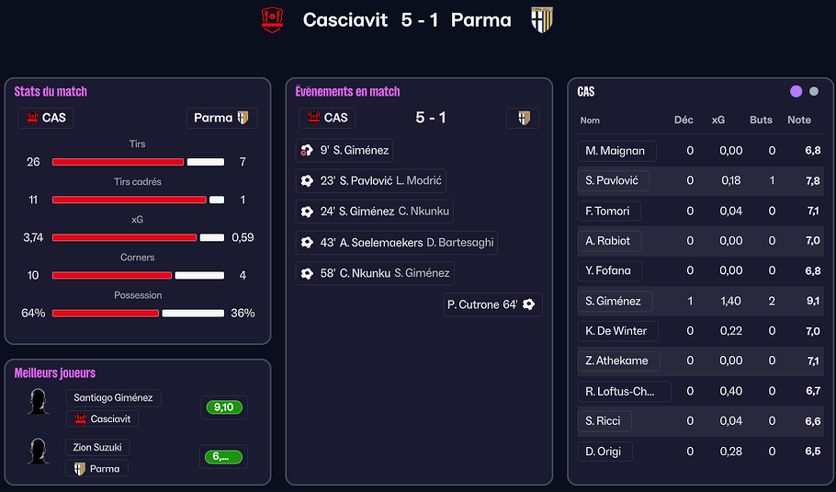Open M. Maignan's player page
This screenshot has width=836, height=492.
[x=616, y=151]
